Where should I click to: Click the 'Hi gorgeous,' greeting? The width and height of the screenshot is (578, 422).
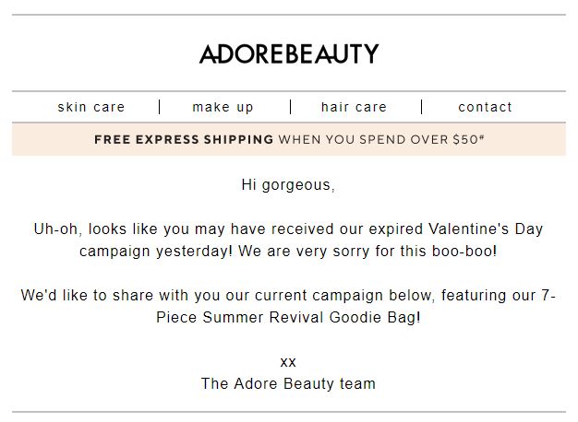[288, 184]
